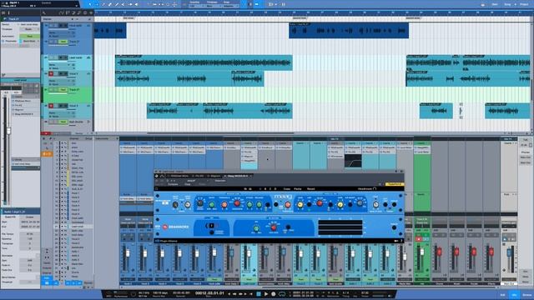The image size is (534, 300).
Task: Select the Listen tool in top toolbar
Action: 136,4
